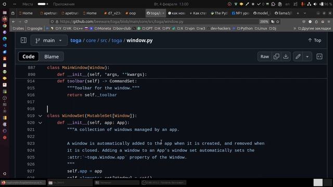Image resolution: width=333 pixels, height=187 pixels.
Task: Reload the page in browser toolbar
Action: (26, 22)
